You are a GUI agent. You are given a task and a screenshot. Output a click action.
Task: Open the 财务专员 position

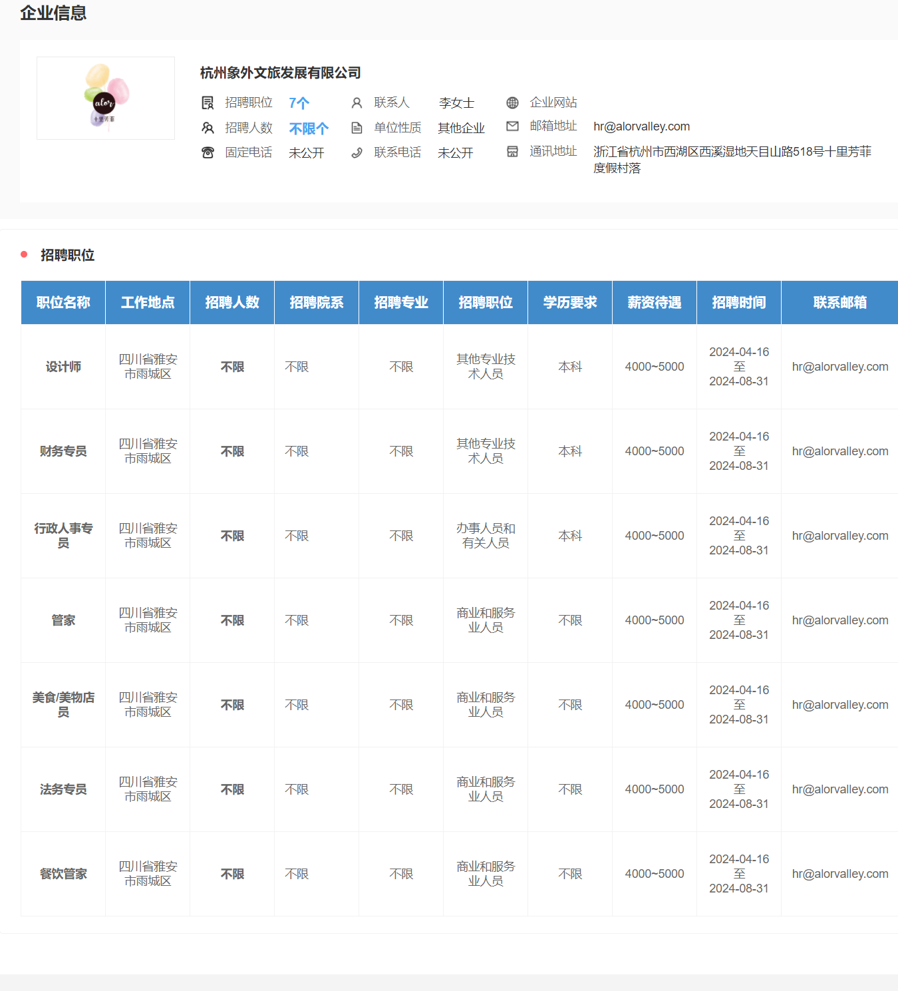63,451
